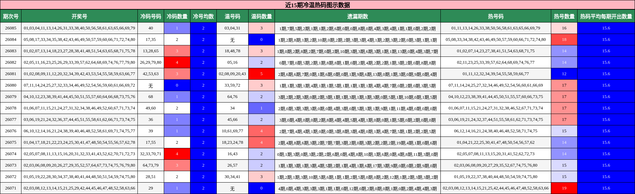Click the 冷码数量 column header
Screen dimensions: 635x194
click(x=177, y=16)
